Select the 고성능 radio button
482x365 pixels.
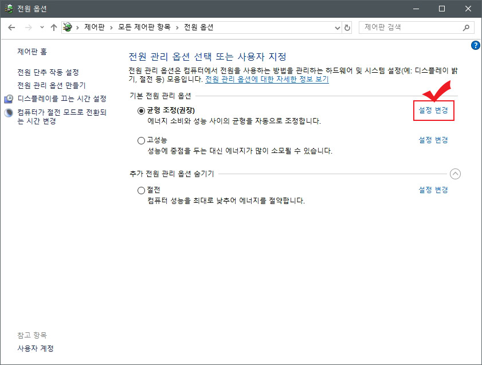tap(141, 141)
